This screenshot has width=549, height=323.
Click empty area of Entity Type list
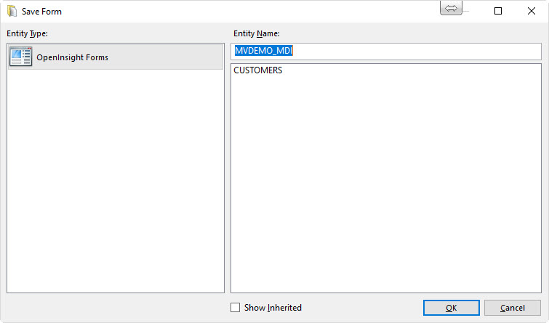pyautogui.click(x=116, y=181)
